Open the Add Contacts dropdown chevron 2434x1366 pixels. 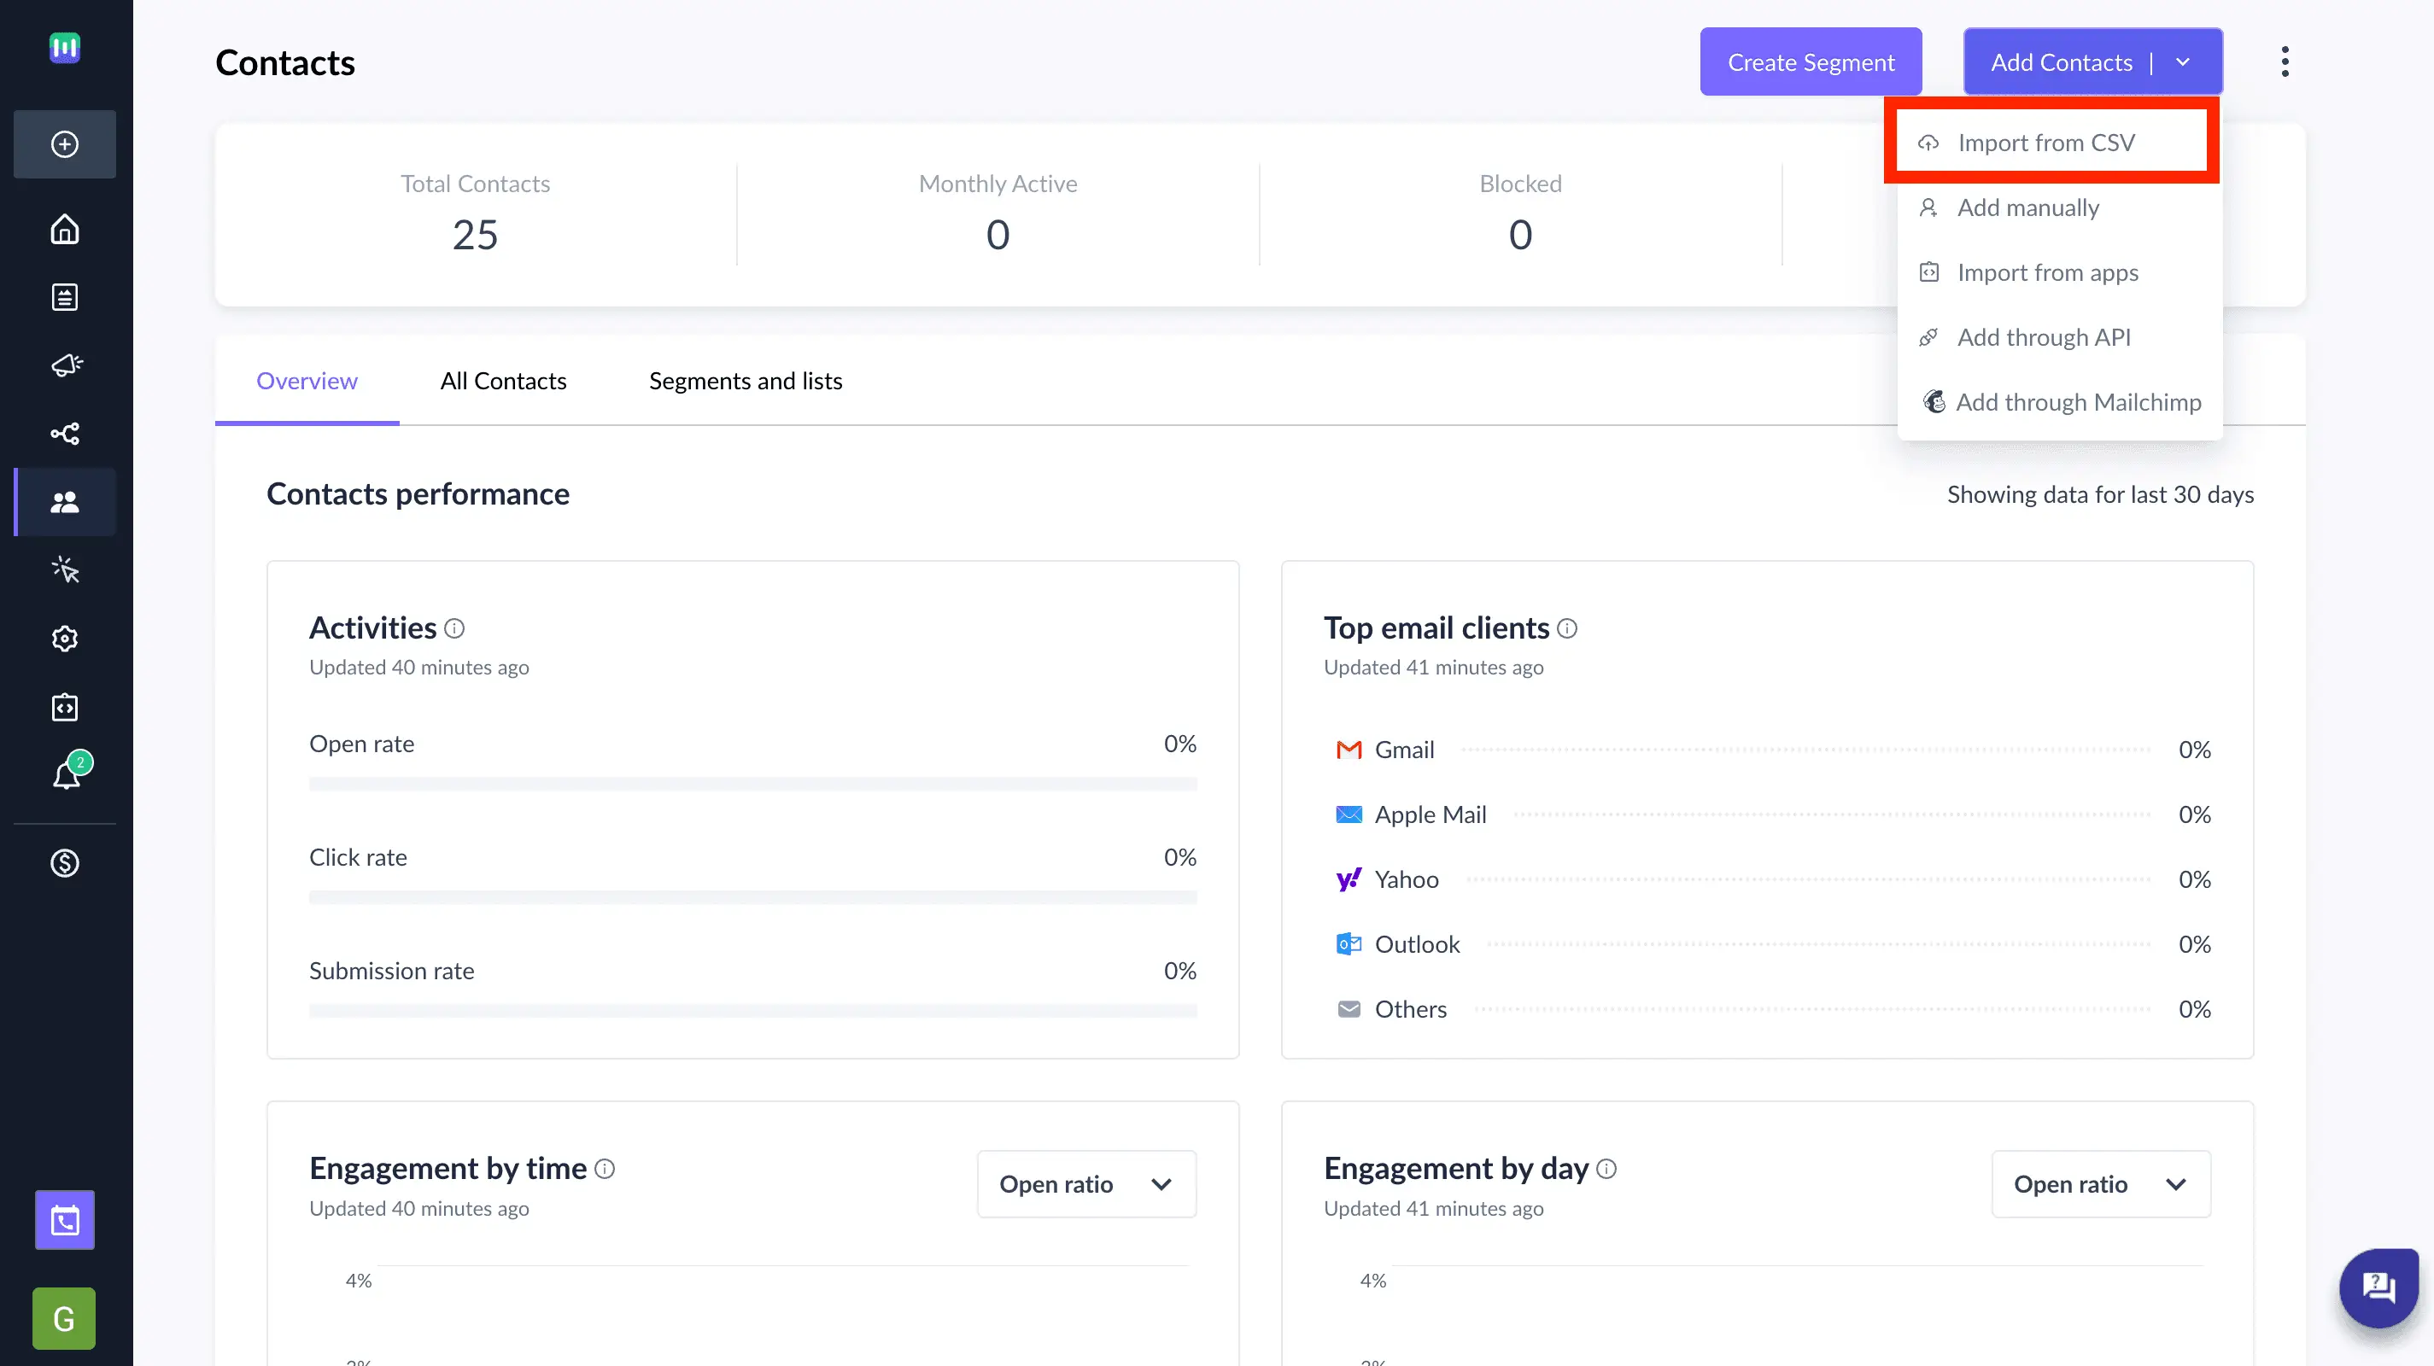(2183, 61)
